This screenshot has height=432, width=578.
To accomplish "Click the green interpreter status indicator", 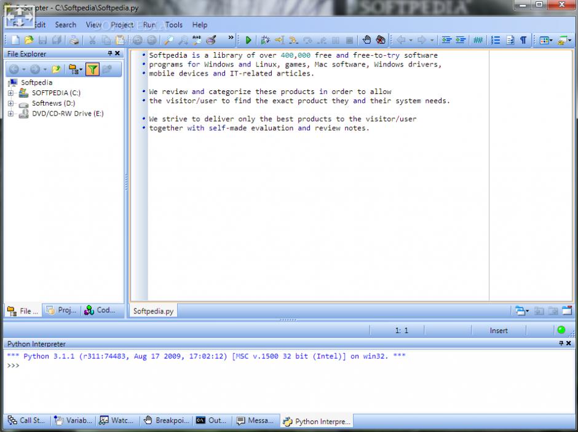I will click(x=561, y=330).
